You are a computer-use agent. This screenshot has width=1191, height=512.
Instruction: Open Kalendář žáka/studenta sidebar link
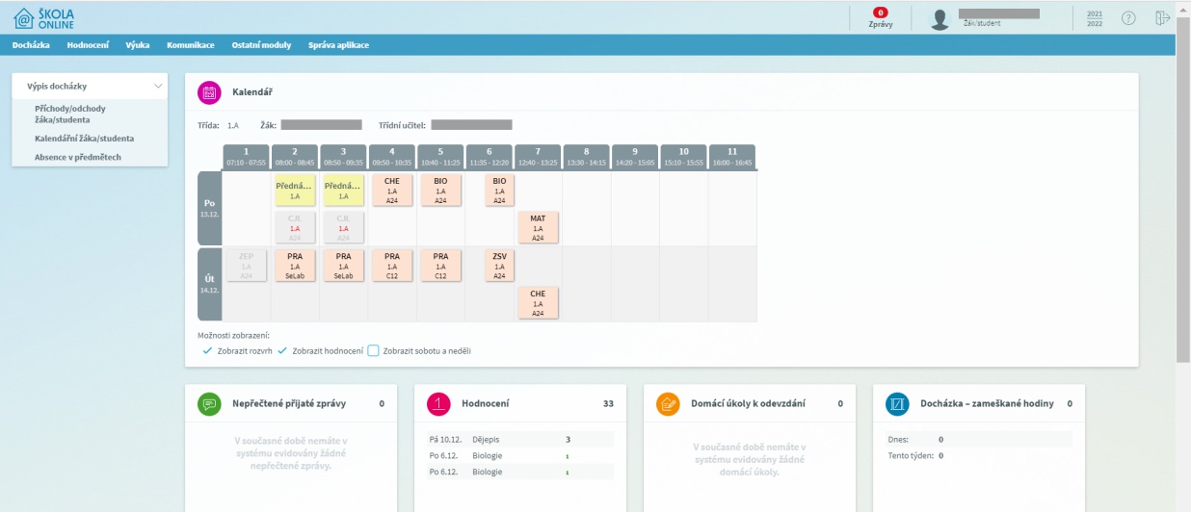click(x=84, y=139)
